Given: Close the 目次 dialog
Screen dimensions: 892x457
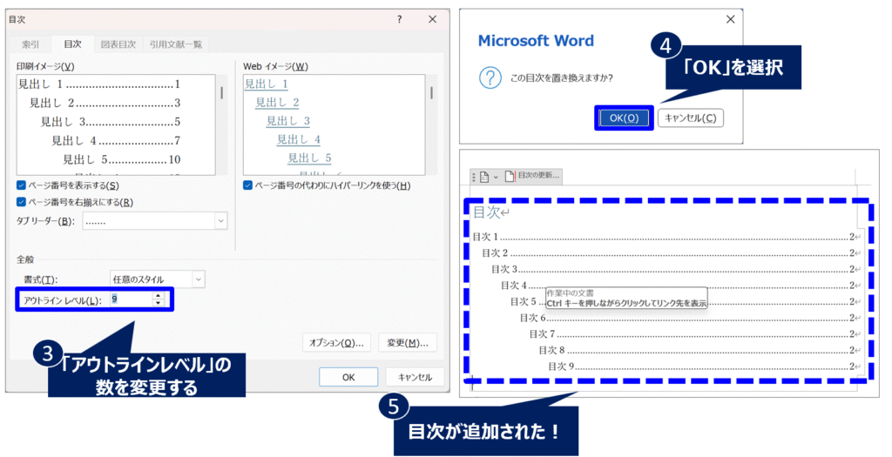Looking at the screenshot, I should click(432, 19).
